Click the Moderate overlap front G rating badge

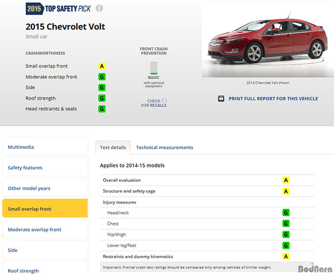(102, 77)
